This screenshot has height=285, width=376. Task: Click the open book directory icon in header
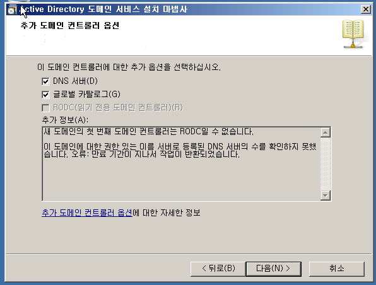pos(353,34)
